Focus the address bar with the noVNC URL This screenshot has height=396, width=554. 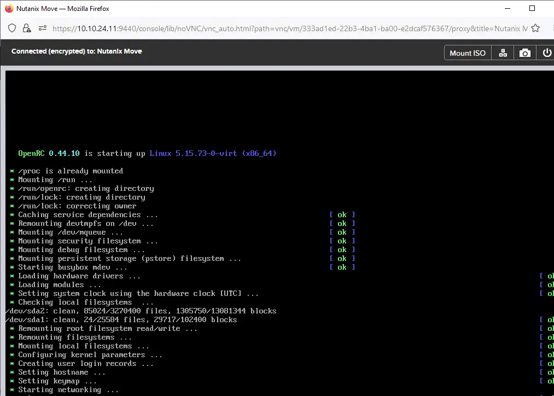[290, 28]
